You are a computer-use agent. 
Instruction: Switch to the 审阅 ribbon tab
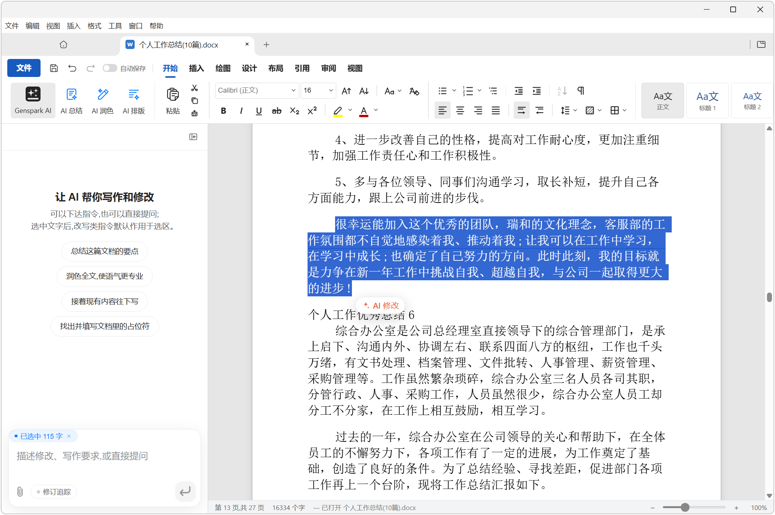tap(328, 69)
